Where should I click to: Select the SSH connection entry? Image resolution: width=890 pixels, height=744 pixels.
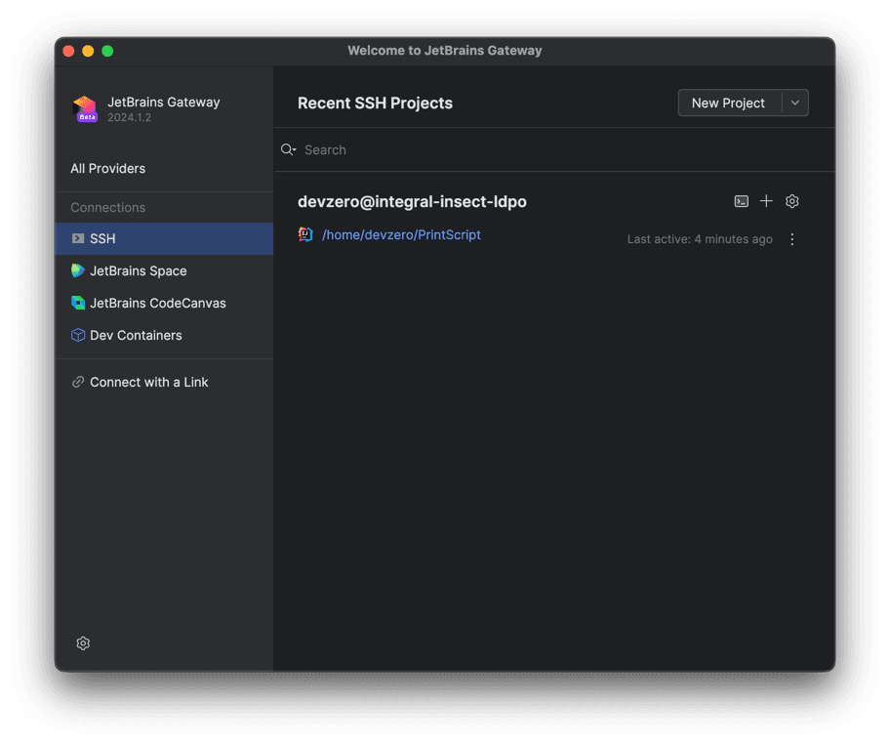click(165, 238)
